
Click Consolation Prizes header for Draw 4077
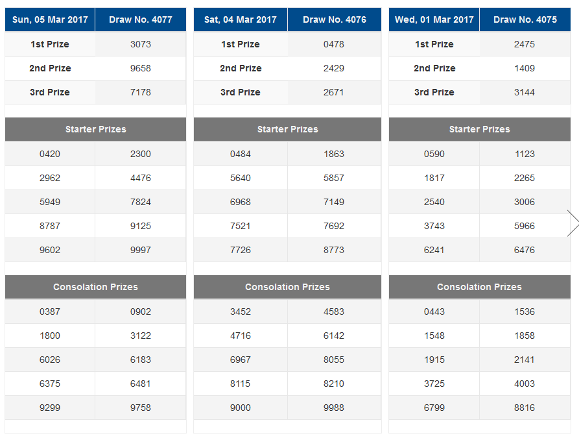pyautogui.click(x=95, y=287)
